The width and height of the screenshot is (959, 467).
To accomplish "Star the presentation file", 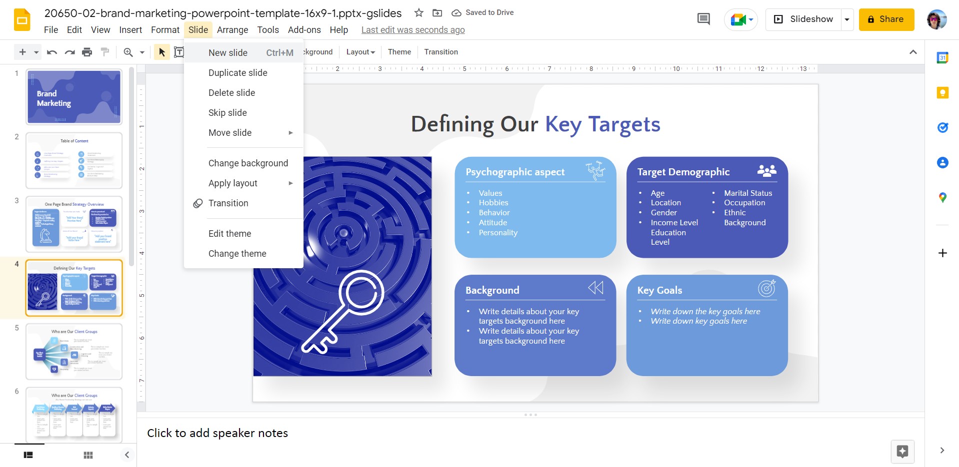I will pos(419,13).
